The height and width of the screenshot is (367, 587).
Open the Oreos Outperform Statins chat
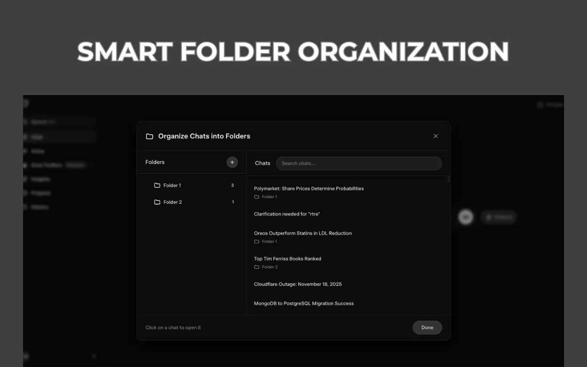(303, 234)
